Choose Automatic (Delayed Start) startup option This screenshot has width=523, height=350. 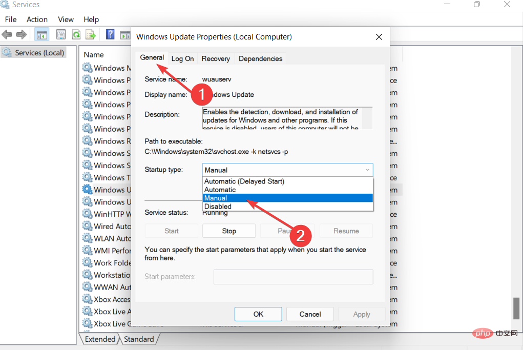287,181
